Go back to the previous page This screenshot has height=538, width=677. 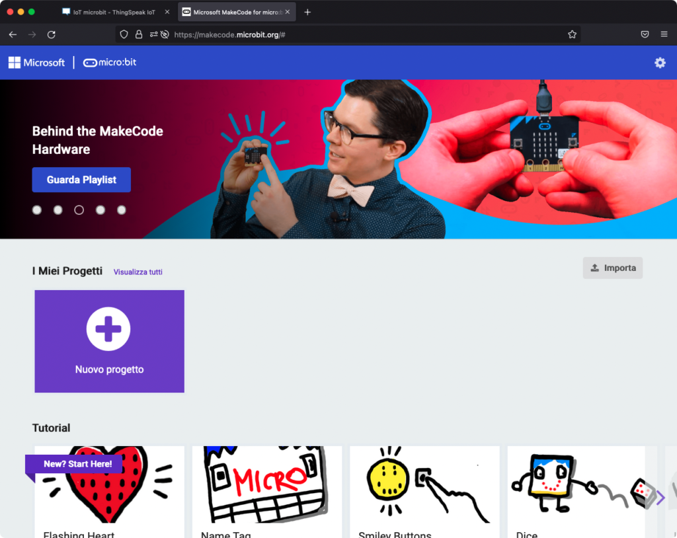13,34
